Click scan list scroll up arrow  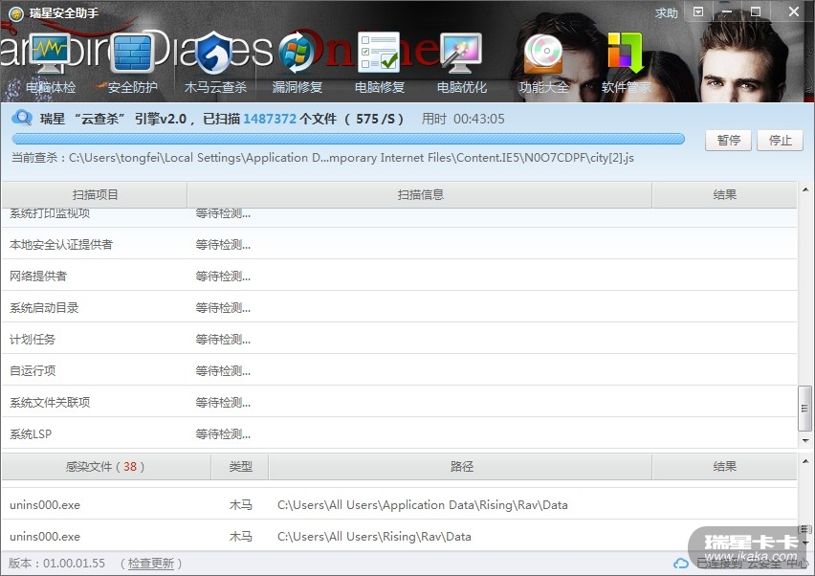[805, 189]
